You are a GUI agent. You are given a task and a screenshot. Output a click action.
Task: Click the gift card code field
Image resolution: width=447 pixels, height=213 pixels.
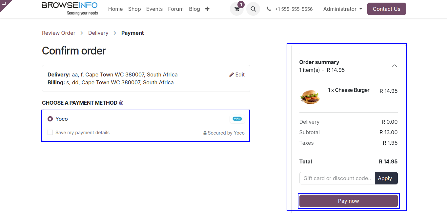click(337, 178)
